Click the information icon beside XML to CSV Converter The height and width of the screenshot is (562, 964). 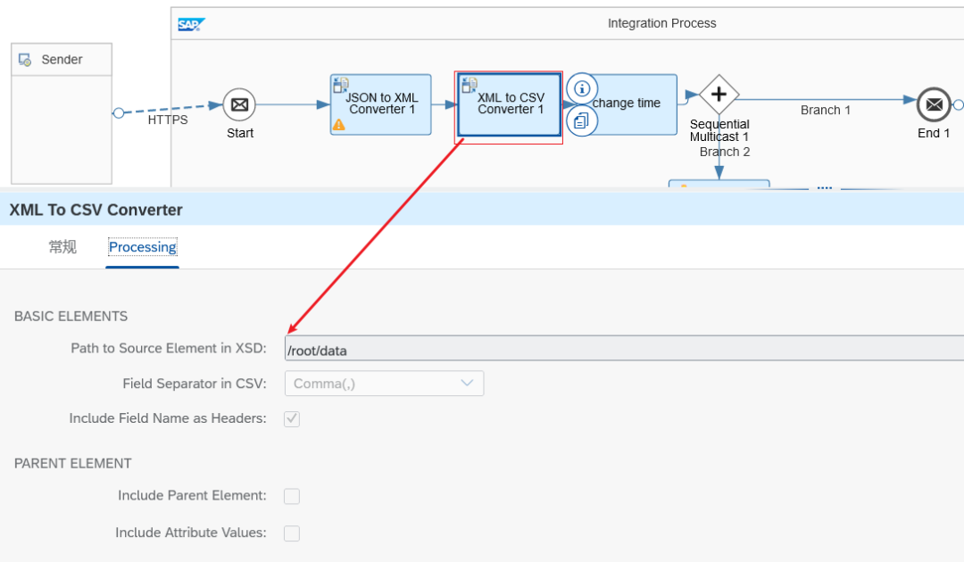pyautogui.click(x=582, y=88)
